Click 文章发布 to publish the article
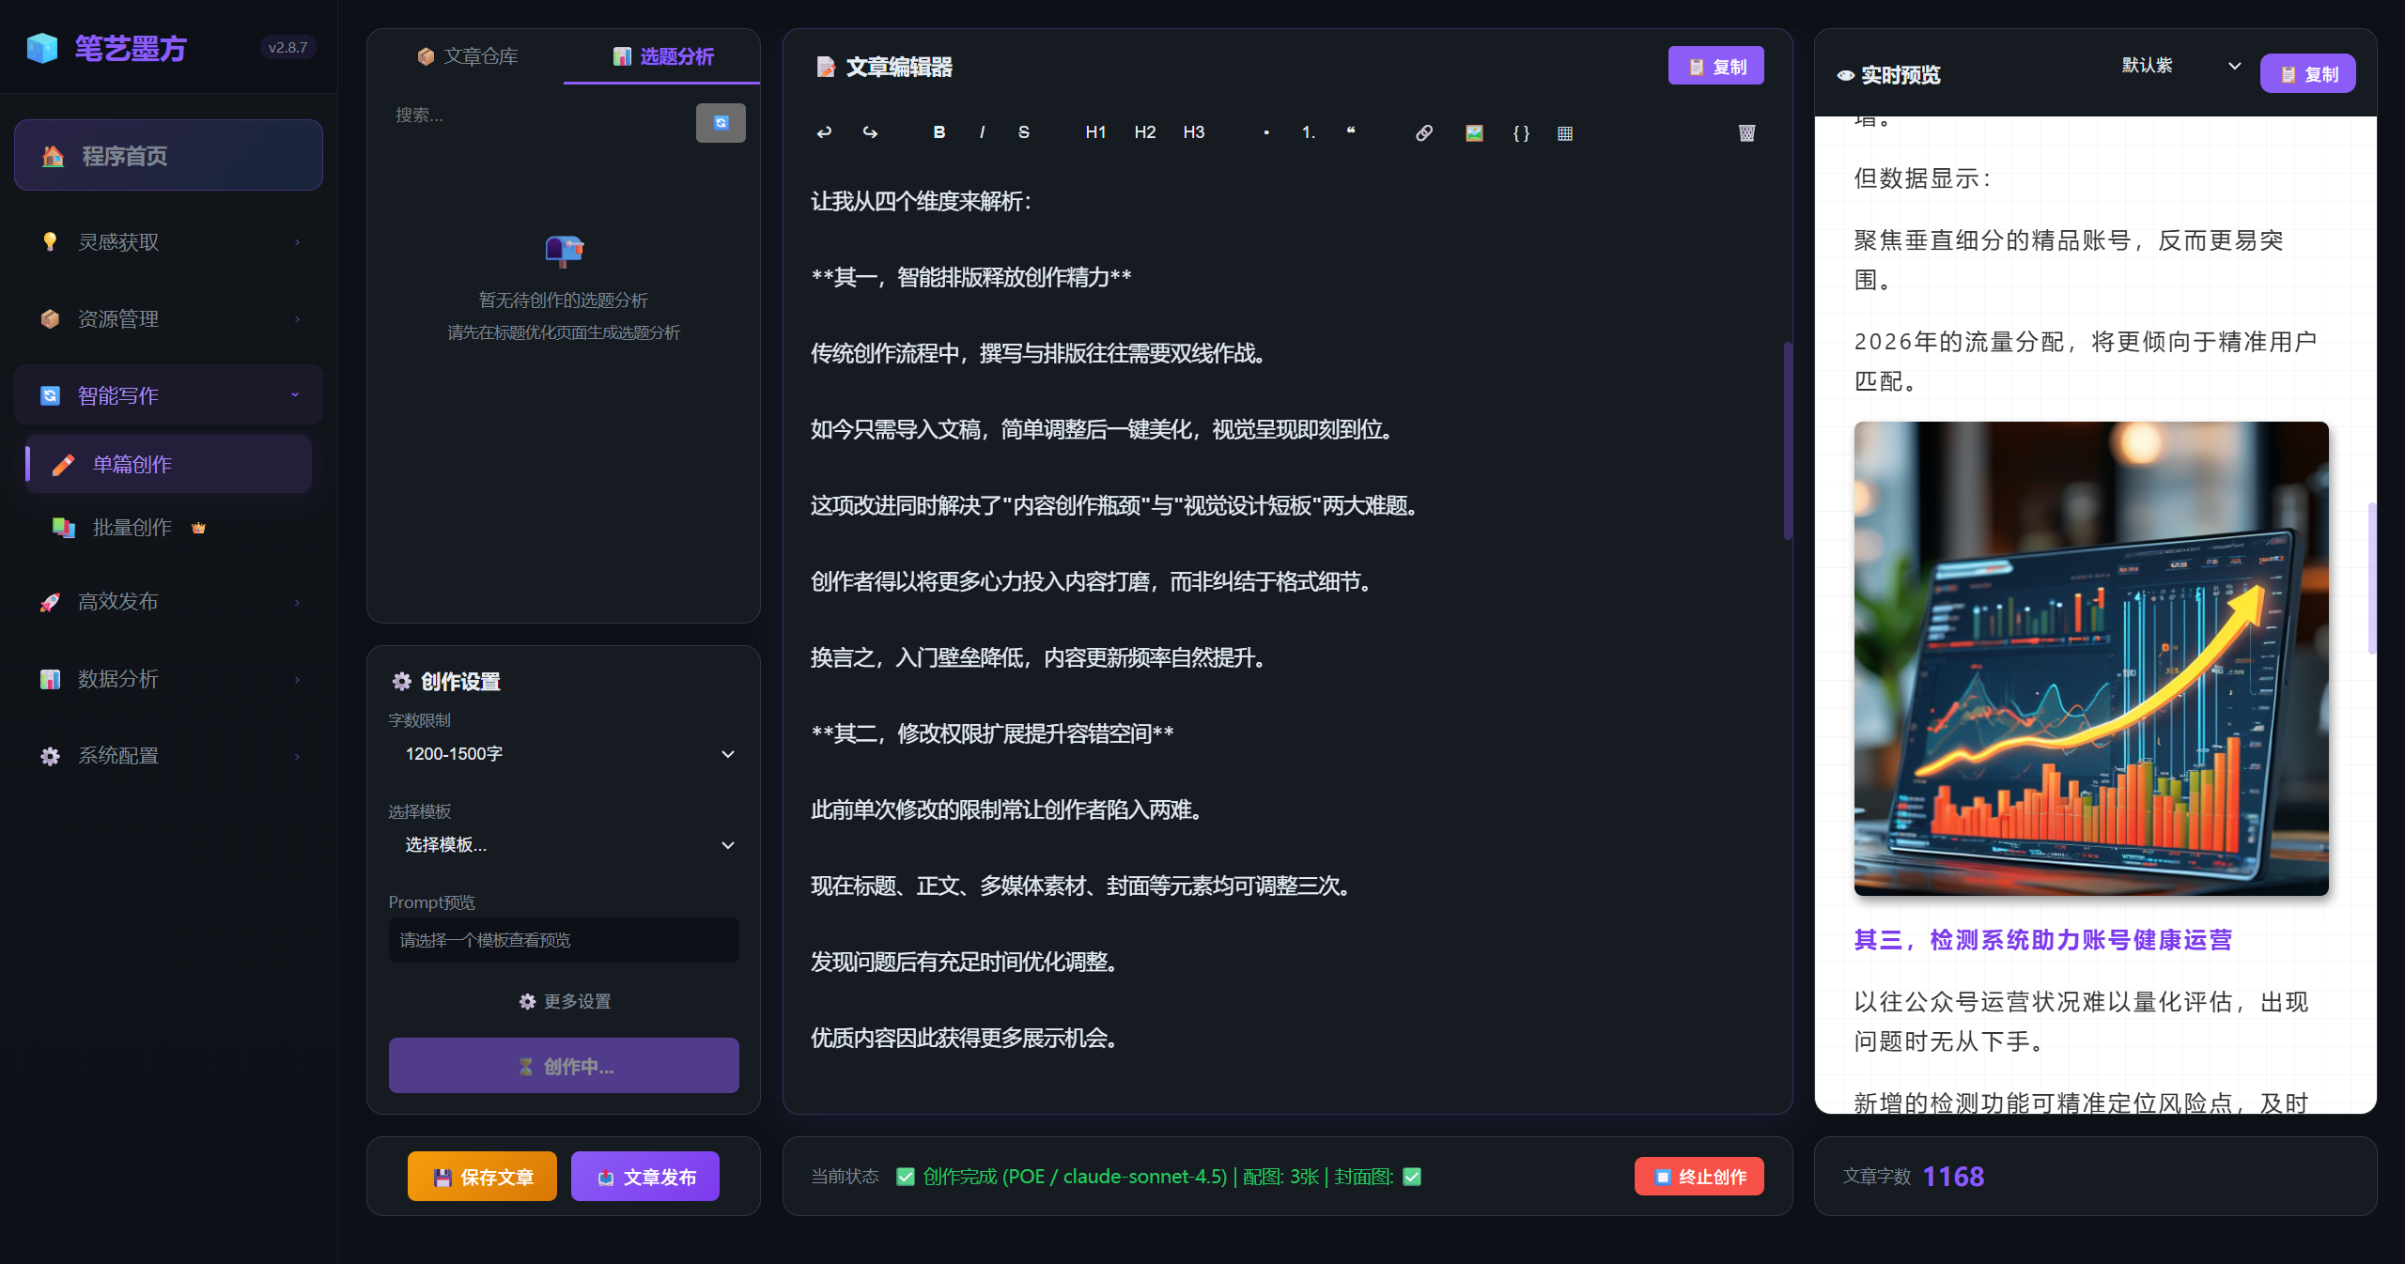2405x1264 pixels. (645, 1176)
